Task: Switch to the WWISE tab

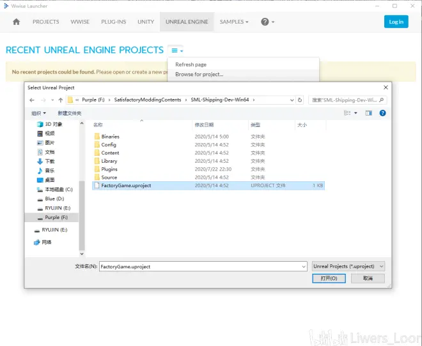Action: click(80, 22)
